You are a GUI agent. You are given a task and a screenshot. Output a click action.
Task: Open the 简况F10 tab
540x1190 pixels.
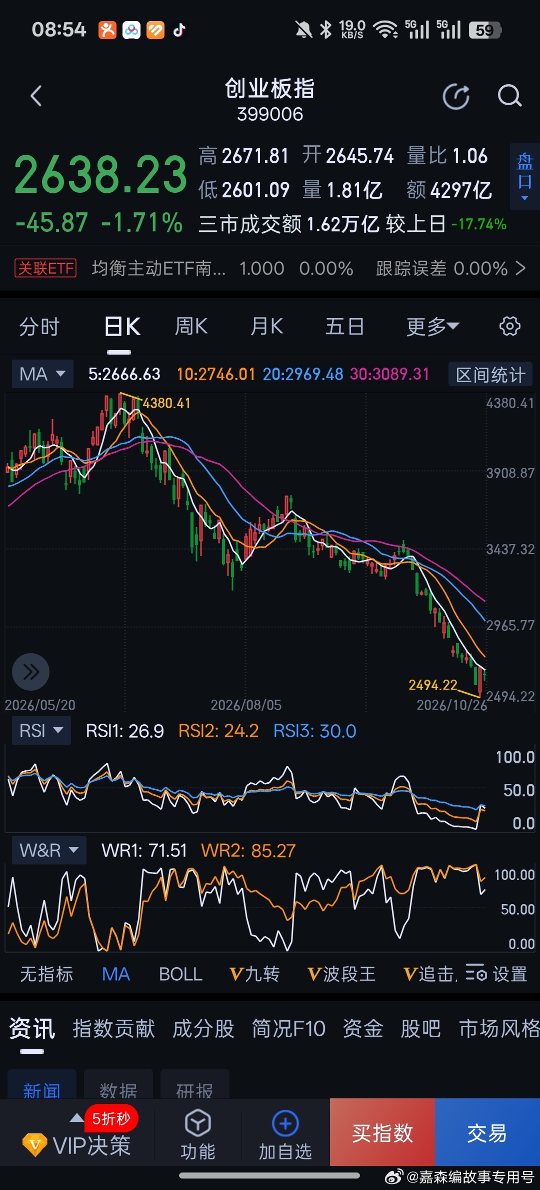(288, 1029)
